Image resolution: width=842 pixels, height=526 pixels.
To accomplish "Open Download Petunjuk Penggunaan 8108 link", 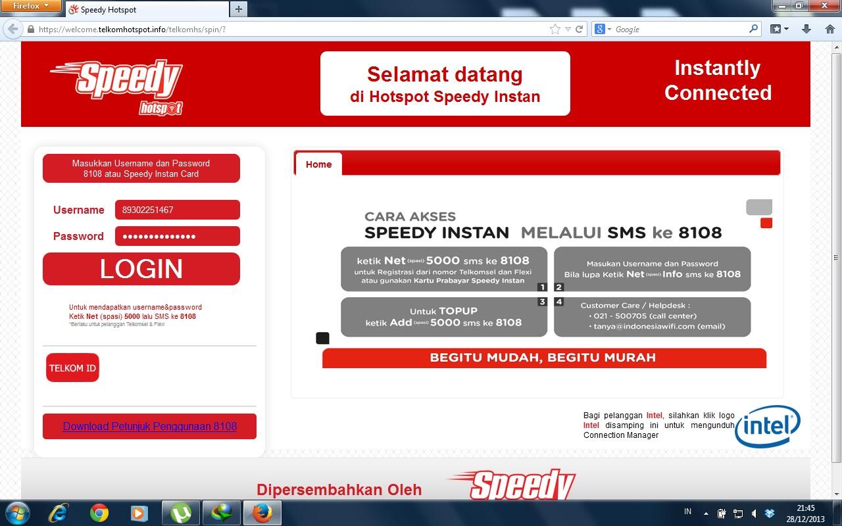I will pos(149,426).
